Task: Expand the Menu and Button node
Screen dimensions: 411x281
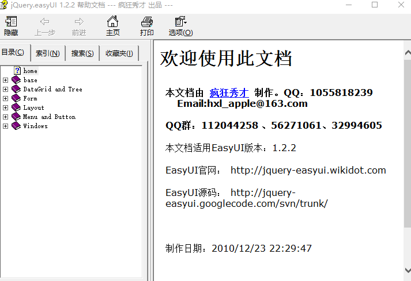Action: [6, 117]
